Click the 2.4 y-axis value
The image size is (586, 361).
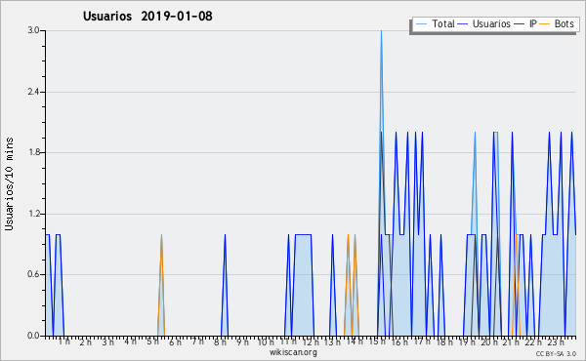click(33, 92)
